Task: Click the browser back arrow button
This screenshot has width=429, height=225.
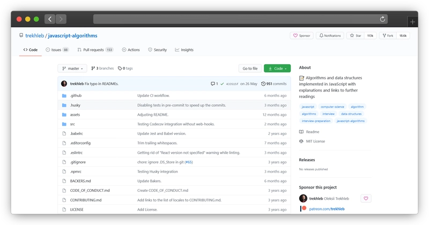Action: click(x=50, y=19)
